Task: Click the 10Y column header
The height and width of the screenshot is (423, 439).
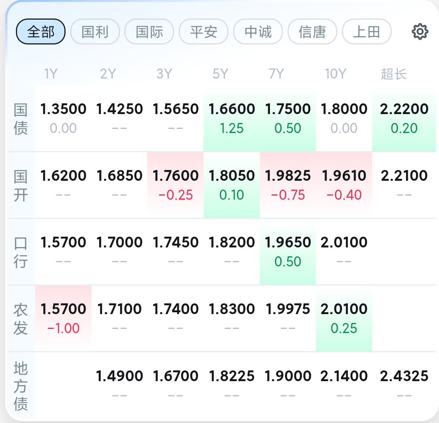Action: coord(335,74)
